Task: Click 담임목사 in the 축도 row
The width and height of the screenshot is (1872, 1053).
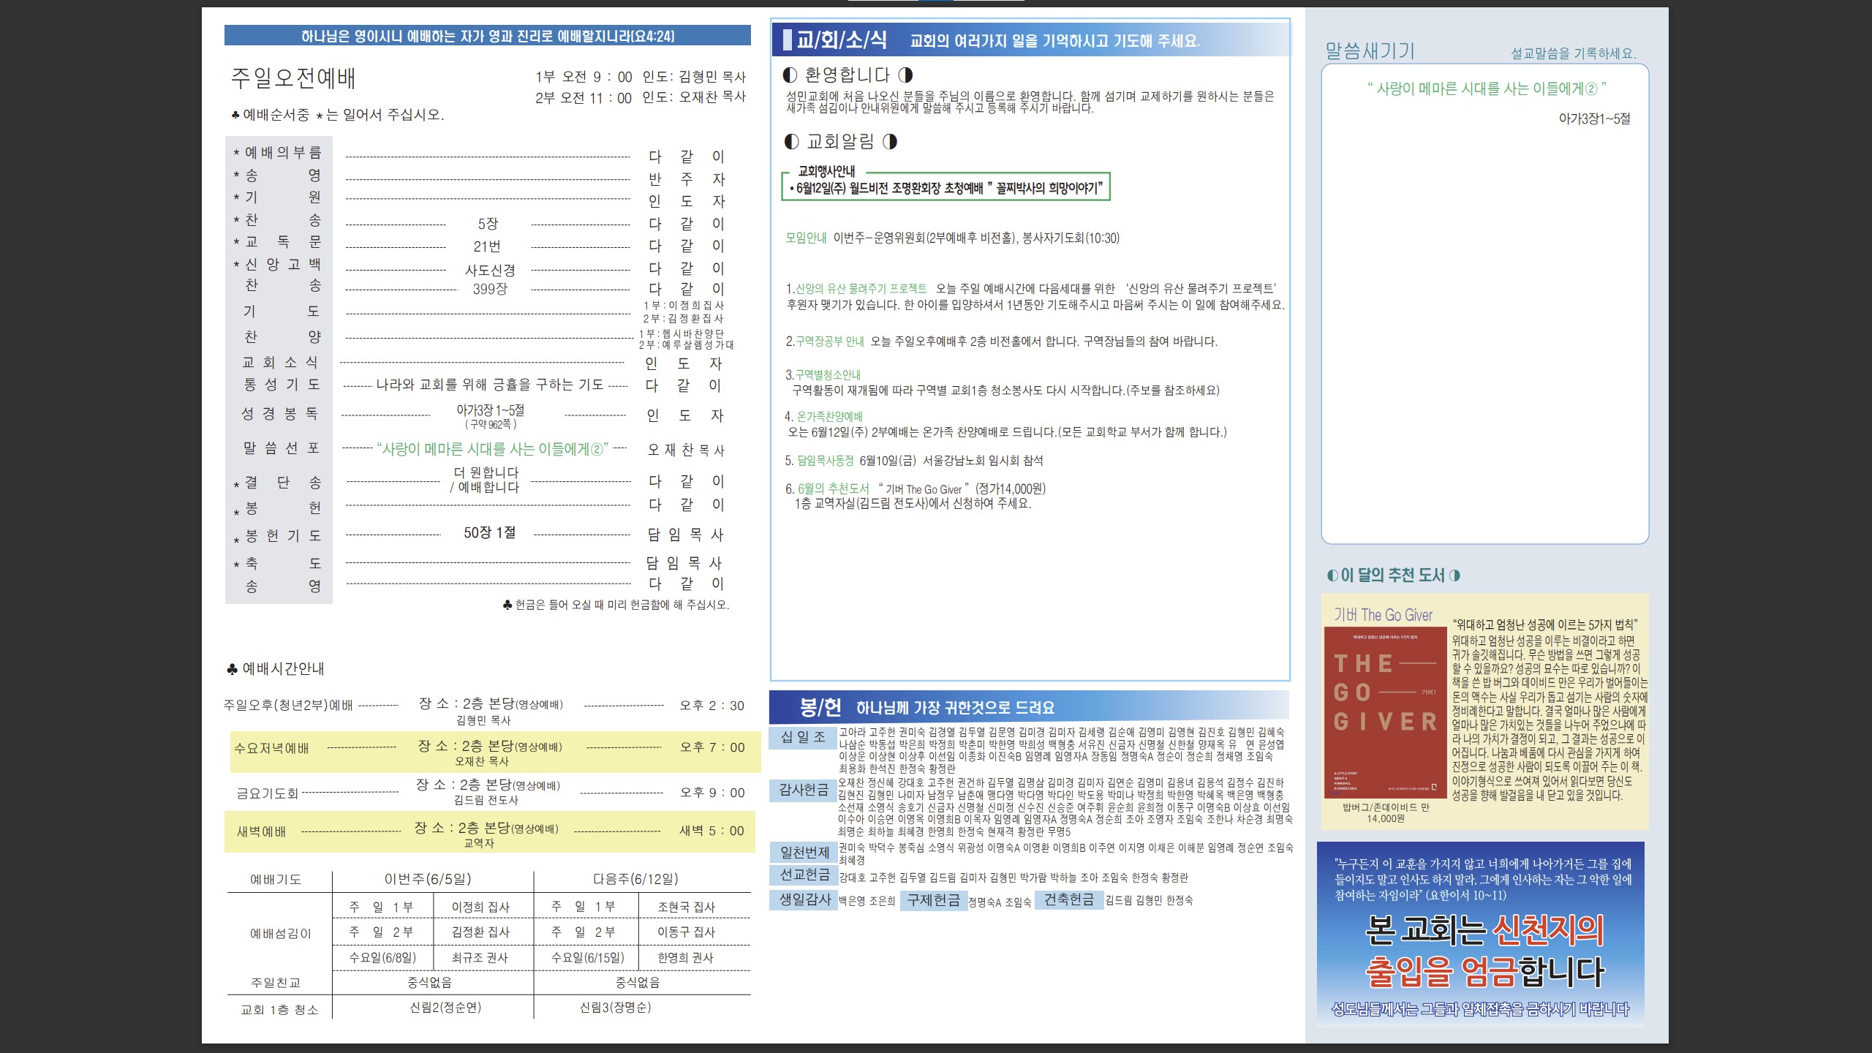Action: coord(683,563)
